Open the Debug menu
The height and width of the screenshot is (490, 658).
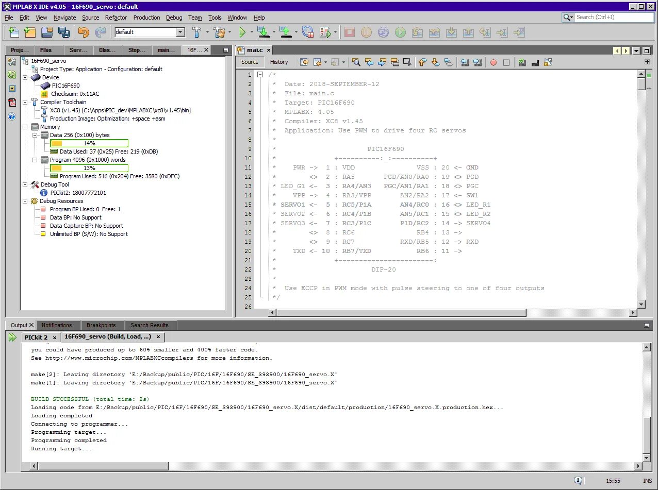(x=174, y=18)
